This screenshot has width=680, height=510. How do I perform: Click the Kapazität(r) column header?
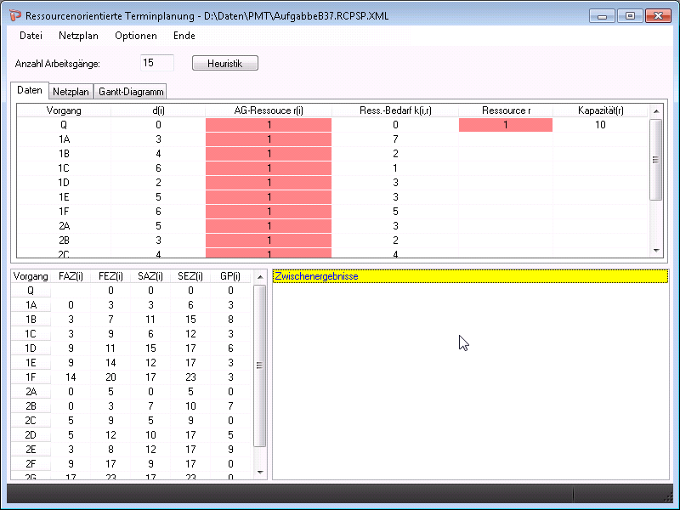click(x=600, y=110)
